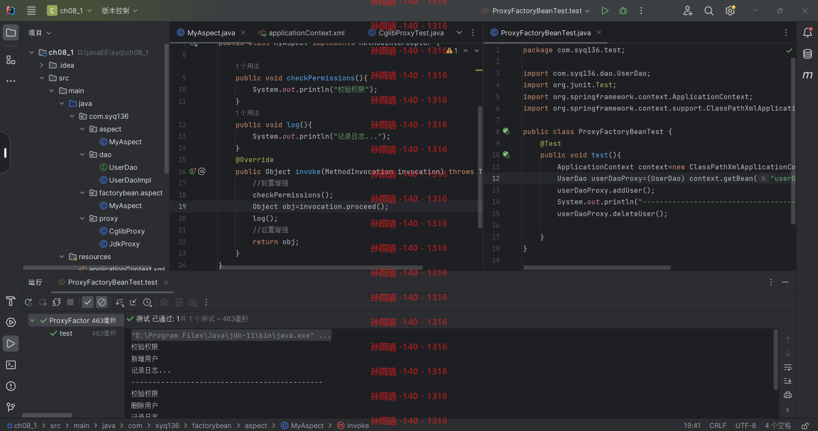
Task: Select UserDao interface in tree
Action: [118, 167]
